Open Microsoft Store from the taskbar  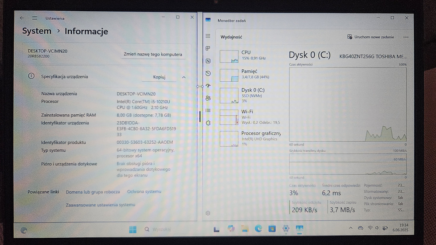pos(272,229)
